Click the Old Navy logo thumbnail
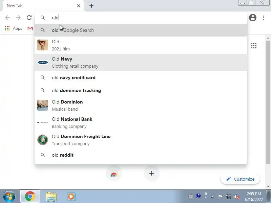Viewport: 271px width, 203px height. [43, 62]
